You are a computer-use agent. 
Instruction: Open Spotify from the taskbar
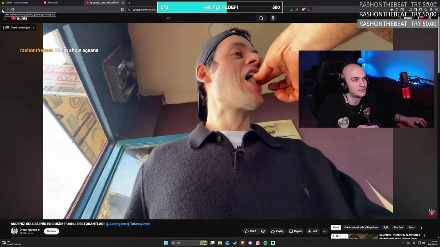click(265, 243)
